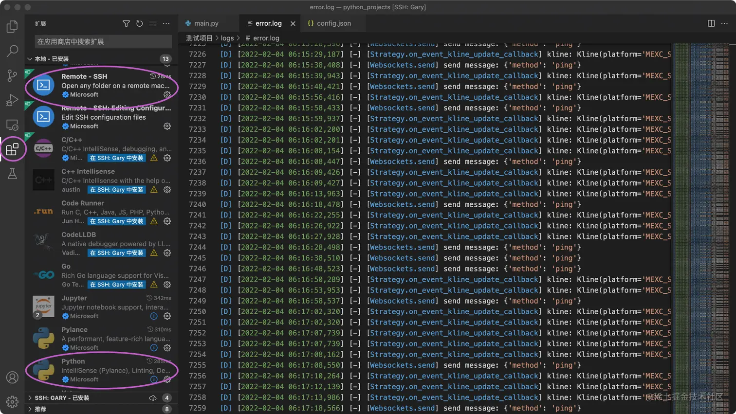The image size is (736, 414).
Task: Install all local extensions in SSH: GARY cloud icon
Action: (153, 398)
